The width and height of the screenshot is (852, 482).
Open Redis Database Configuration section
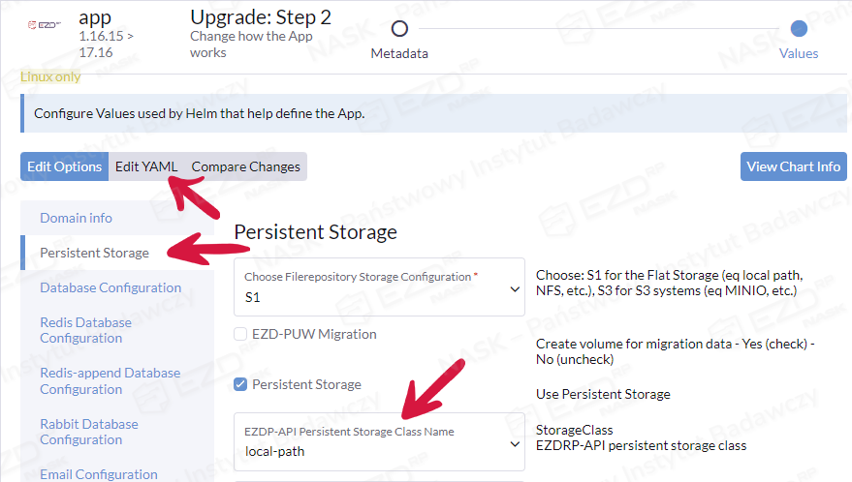coord(85,330)
